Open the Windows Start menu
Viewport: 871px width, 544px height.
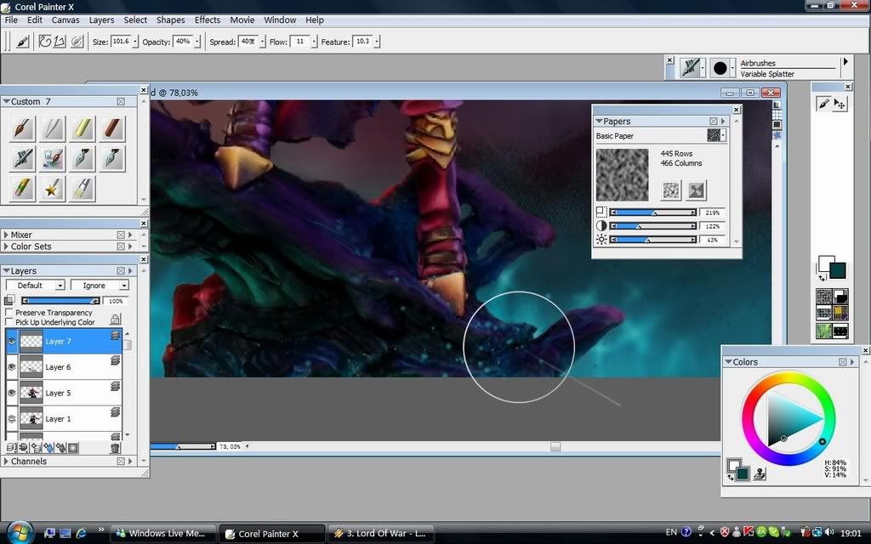(20, 534)
